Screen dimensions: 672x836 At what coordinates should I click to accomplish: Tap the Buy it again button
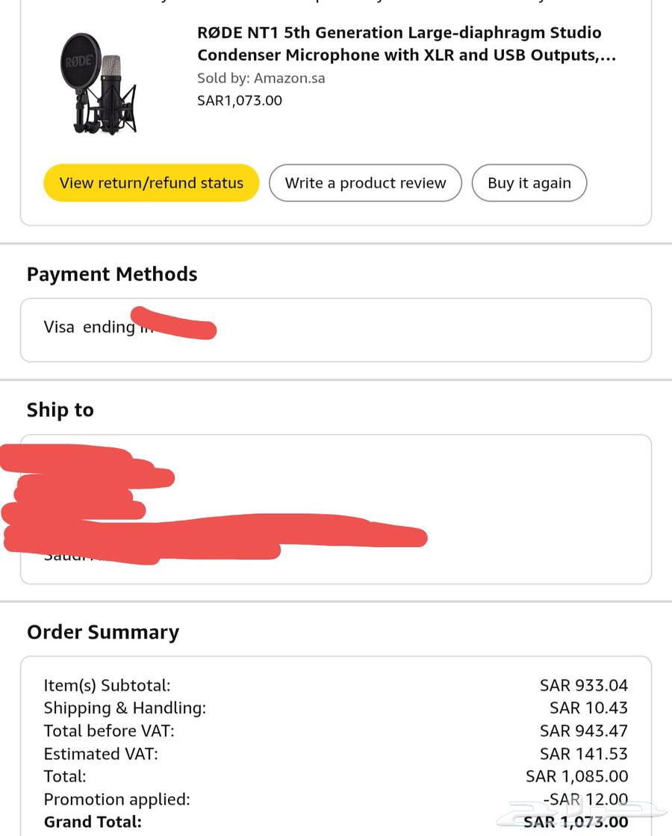click(x=529, y=183)
